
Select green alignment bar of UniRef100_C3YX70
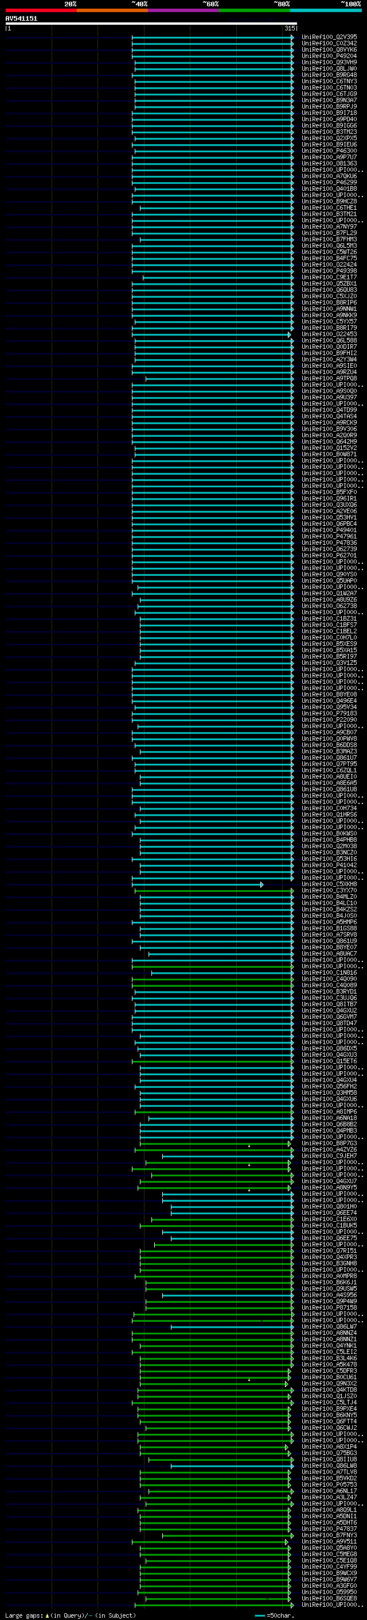[214, 891]
